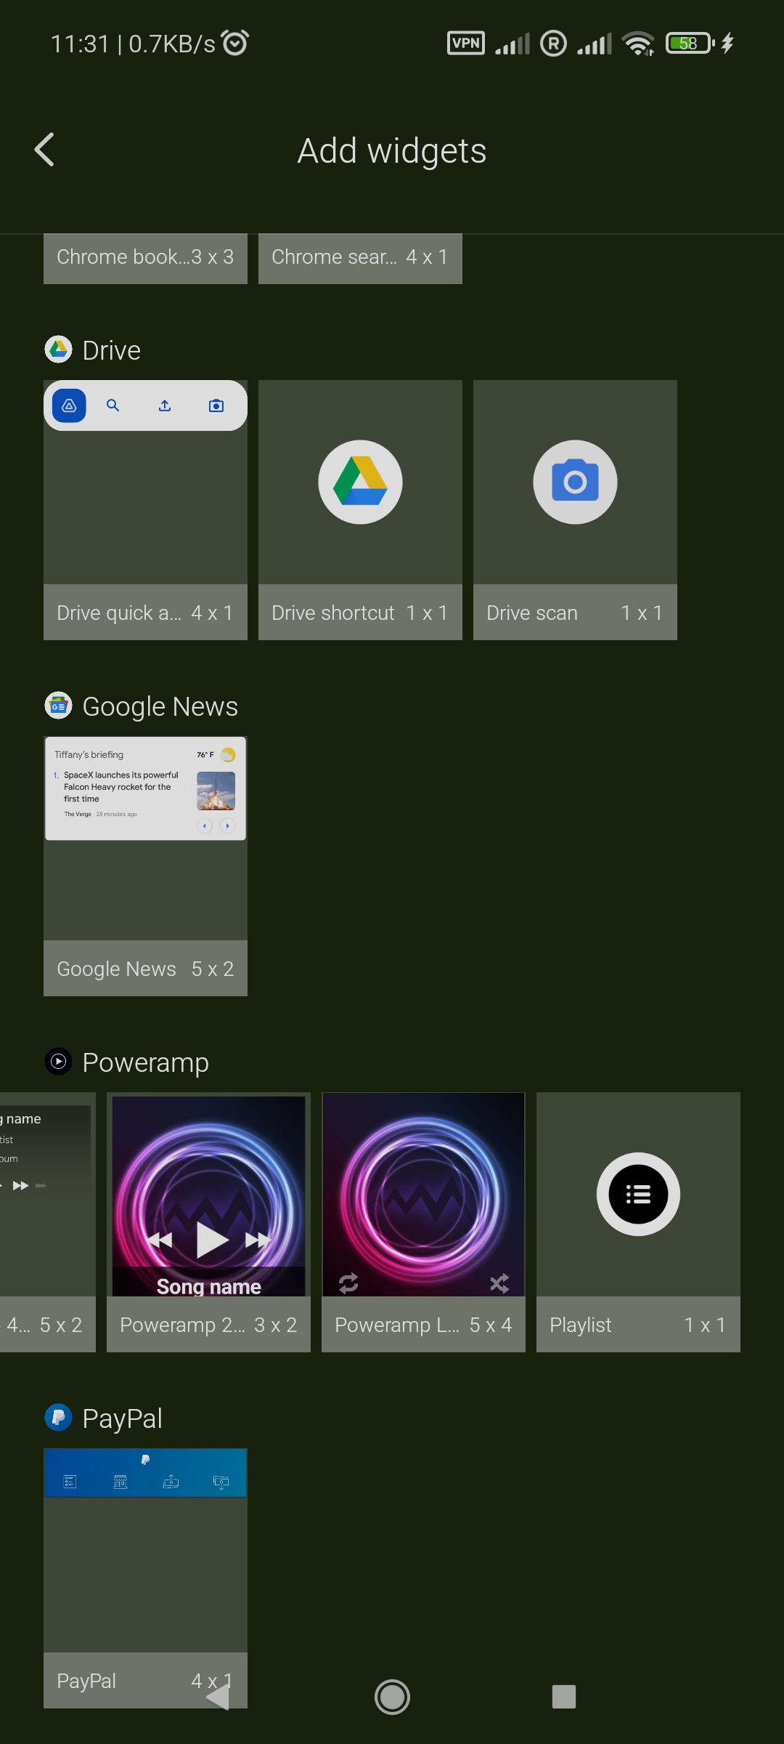
Task: Tap the VPN status bar indicator
Action: point(466,44)
